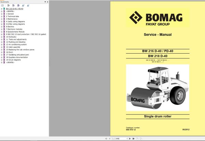The image size is (205, 141).
Task: Open the 19 Circuit diagrams bookmark
Action: (13, 60)
